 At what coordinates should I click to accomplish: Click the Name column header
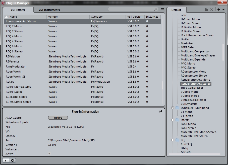tap(25, 17)
